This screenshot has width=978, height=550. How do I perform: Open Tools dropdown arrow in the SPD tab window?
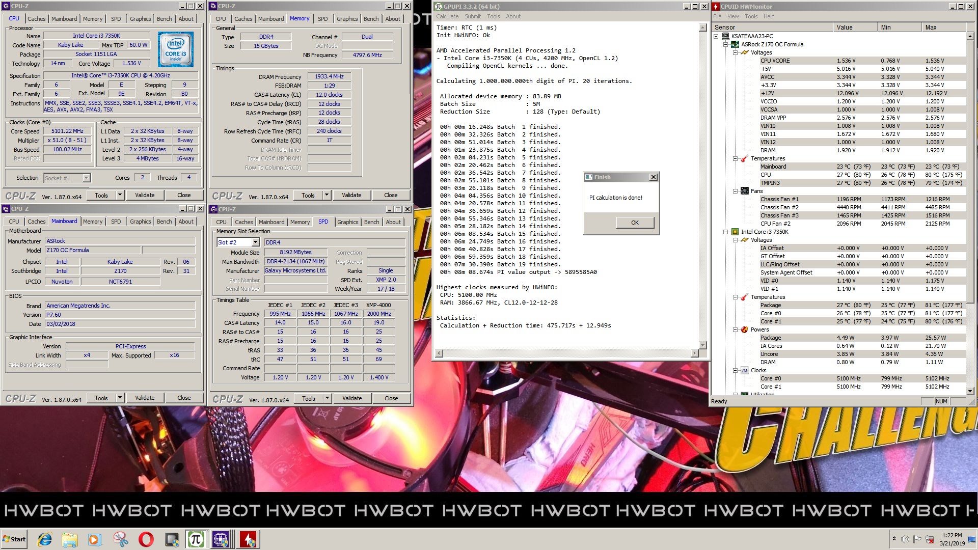328,398
